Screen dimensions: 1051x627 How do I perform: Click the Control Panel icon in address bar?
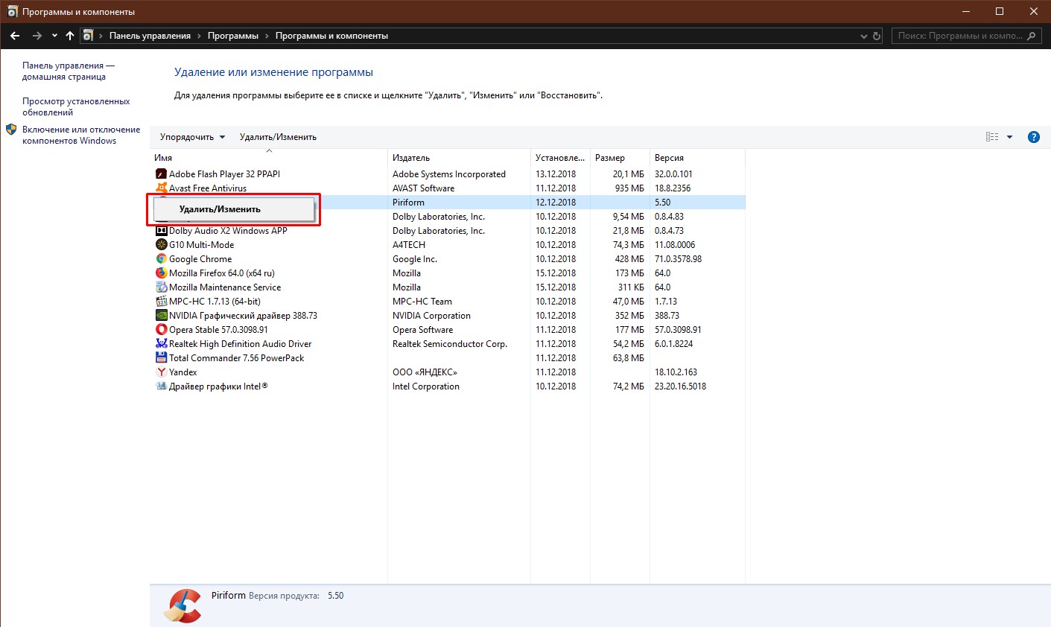coord(88,36)
